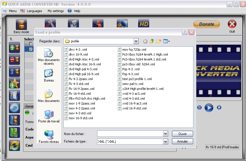The image size is (246, 161).
Task: Pause the preview playback
Action: 199,107
